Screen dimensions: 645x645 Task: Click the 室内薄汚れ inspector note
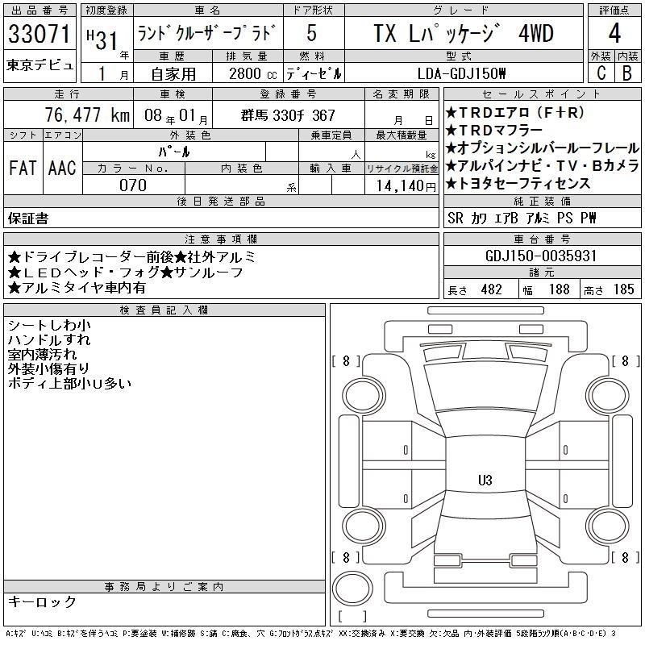coord(42,355)
